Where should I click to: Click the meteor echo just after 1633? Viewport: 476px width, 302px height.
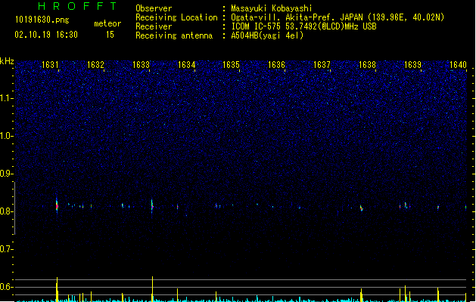click(x=152, y=206)
